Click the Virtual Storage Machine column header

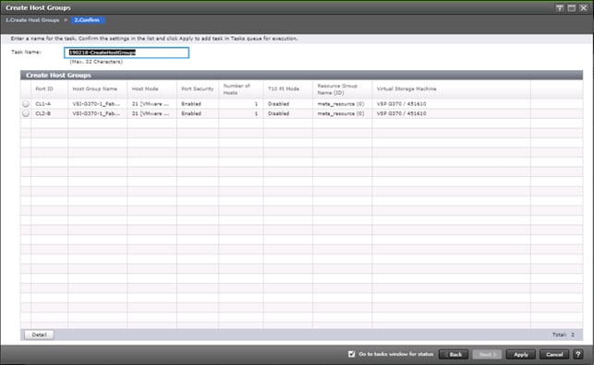[x=451, y=88]
